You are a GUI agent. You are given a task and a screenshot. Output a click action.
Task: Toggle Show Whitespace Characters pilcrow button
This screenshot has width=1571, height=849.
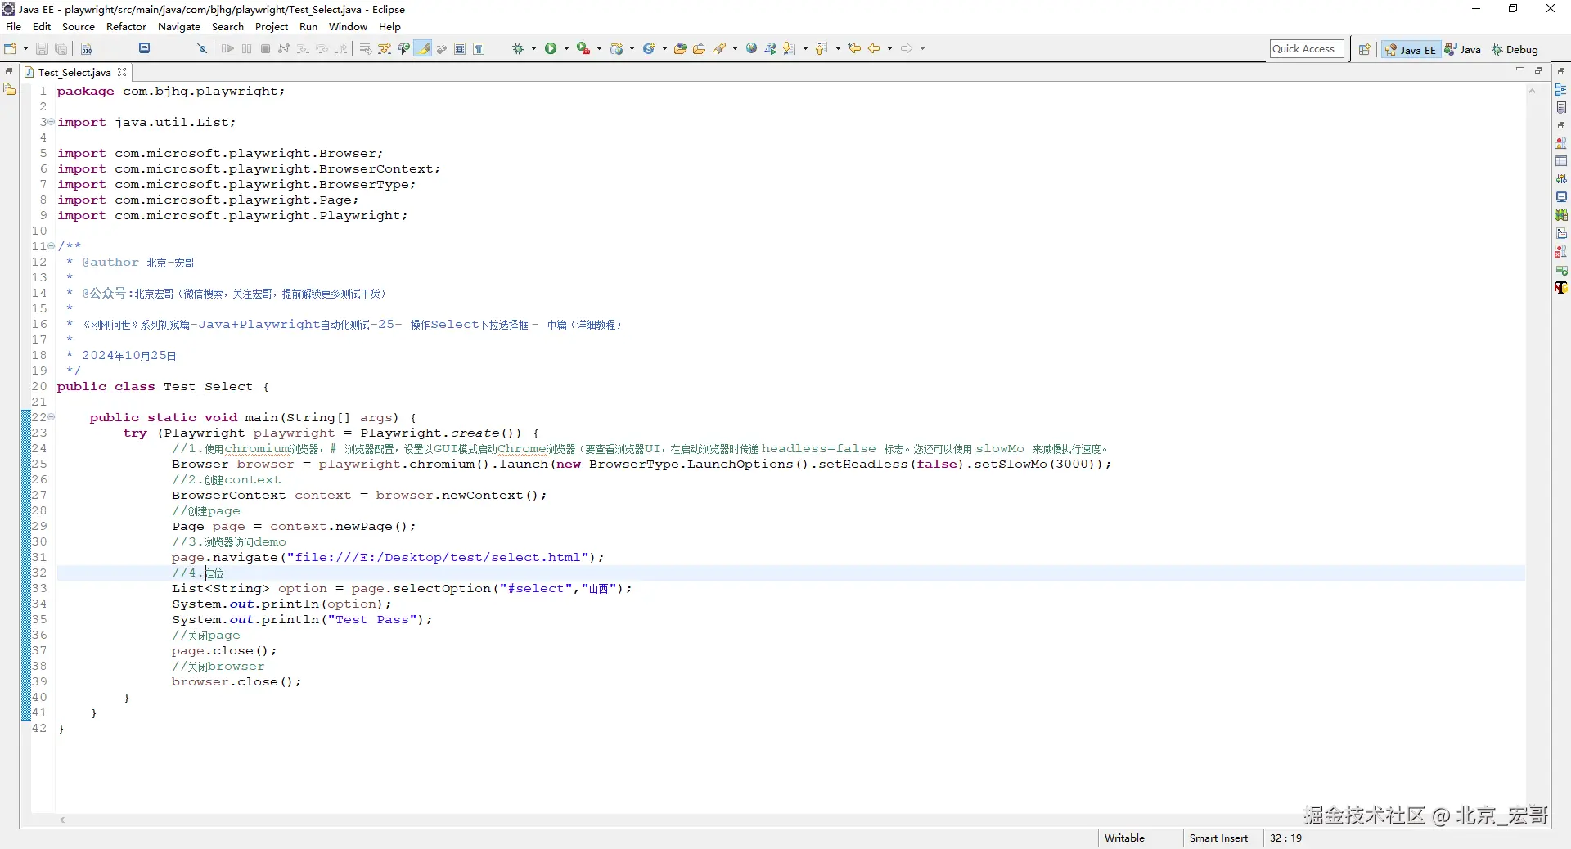[479, 49]
